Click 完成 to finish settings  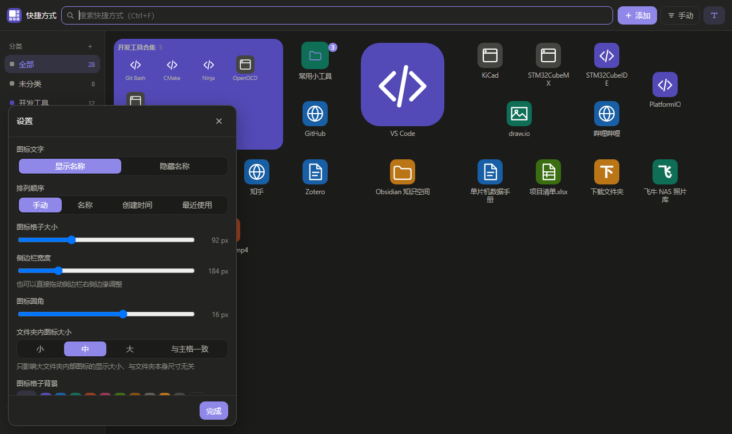coord(214,411)
